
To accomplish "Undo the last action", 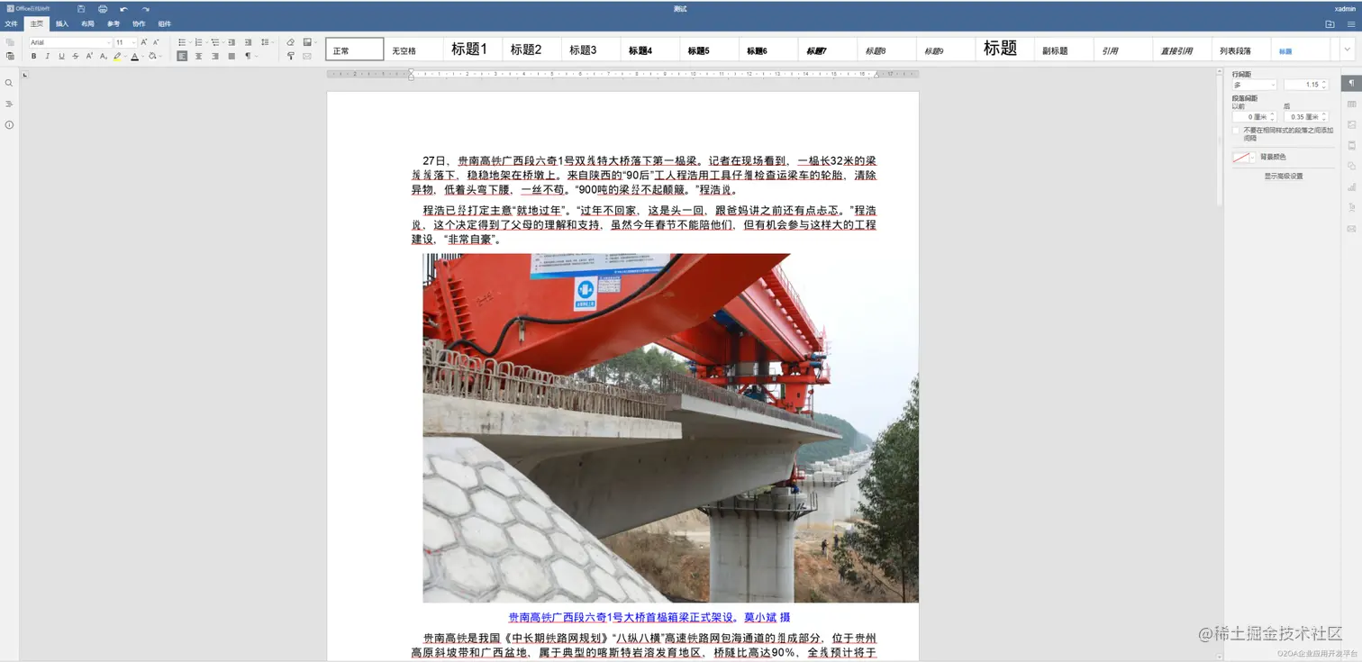I will 123,8.
